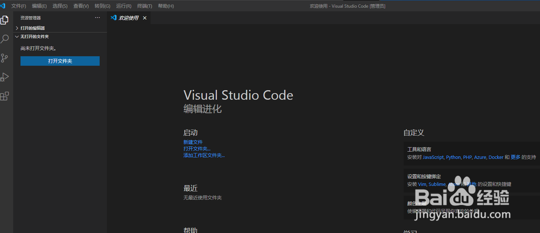The width and height of the screenshot is (540, 233).
Task: Click the 无最近使用文件夹 text
Action: point(203,198)
